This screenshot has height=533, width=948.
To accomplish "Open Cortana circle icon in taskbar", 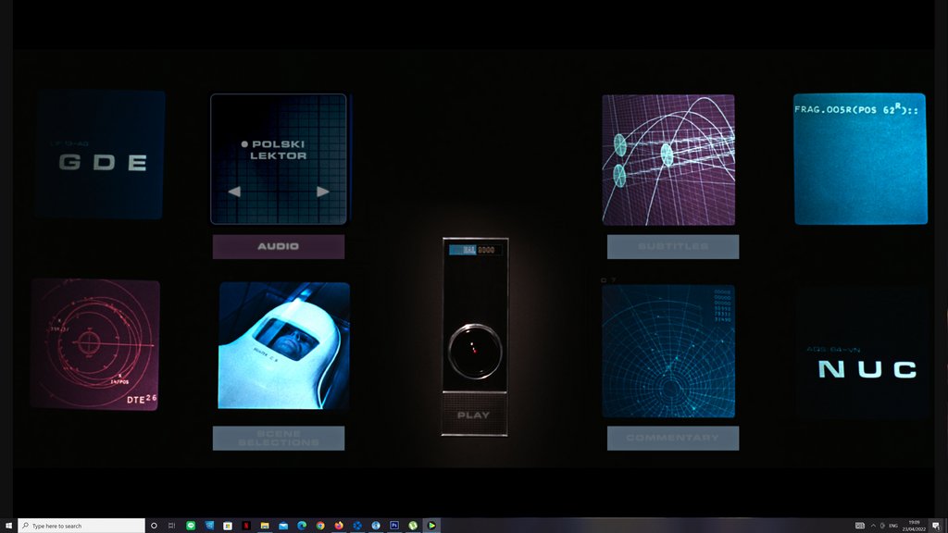I will 154,526.
